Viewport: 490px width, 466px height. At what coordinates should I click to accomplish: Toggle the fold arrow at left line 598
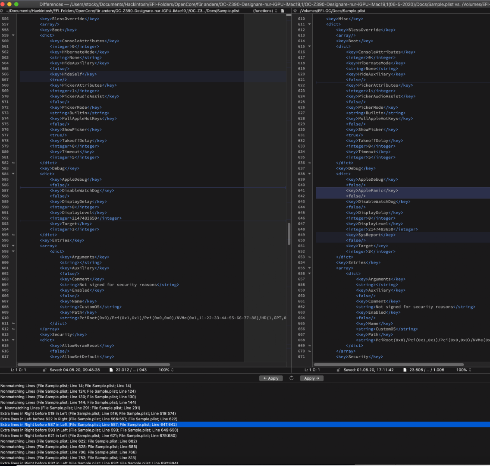(x=13, y=251)
